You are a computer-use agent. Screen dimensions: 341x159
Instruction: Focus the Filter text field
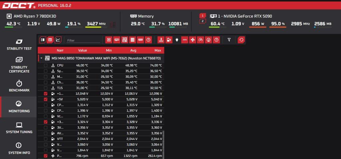[83, 40]
